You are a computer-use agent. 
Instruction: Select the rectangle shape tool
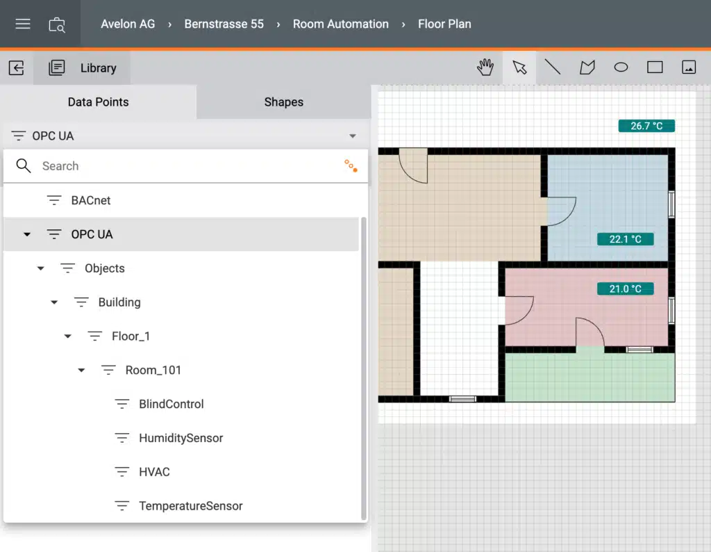click(655, 67)
